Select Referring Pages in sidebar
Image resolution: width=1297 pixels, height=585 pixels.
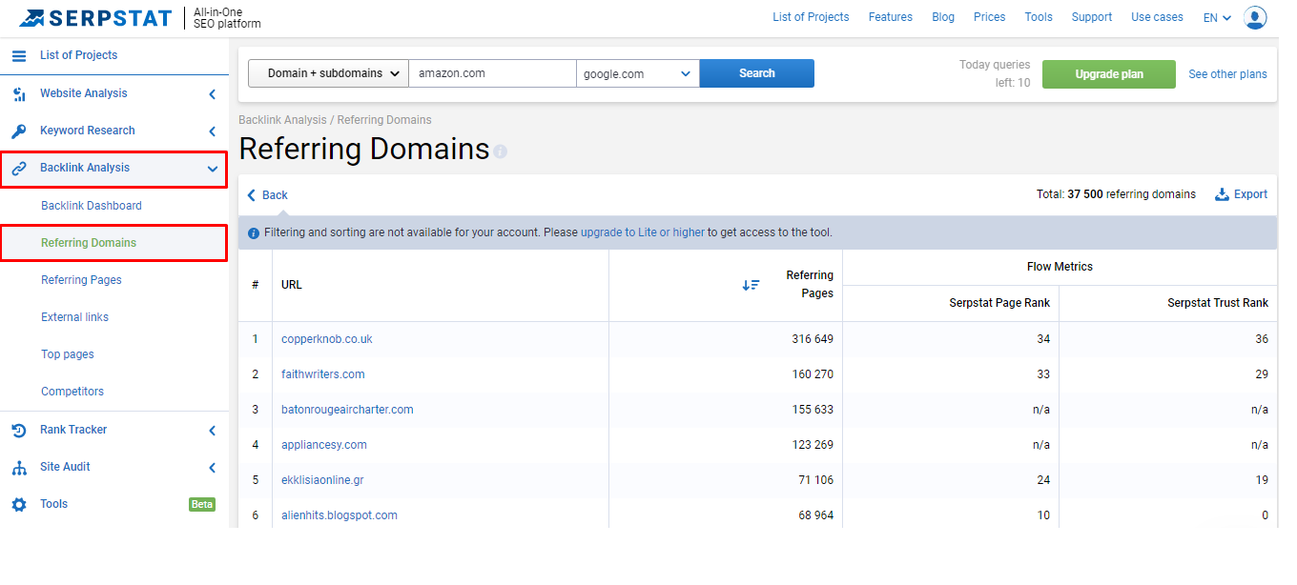(x=81, y=280)
